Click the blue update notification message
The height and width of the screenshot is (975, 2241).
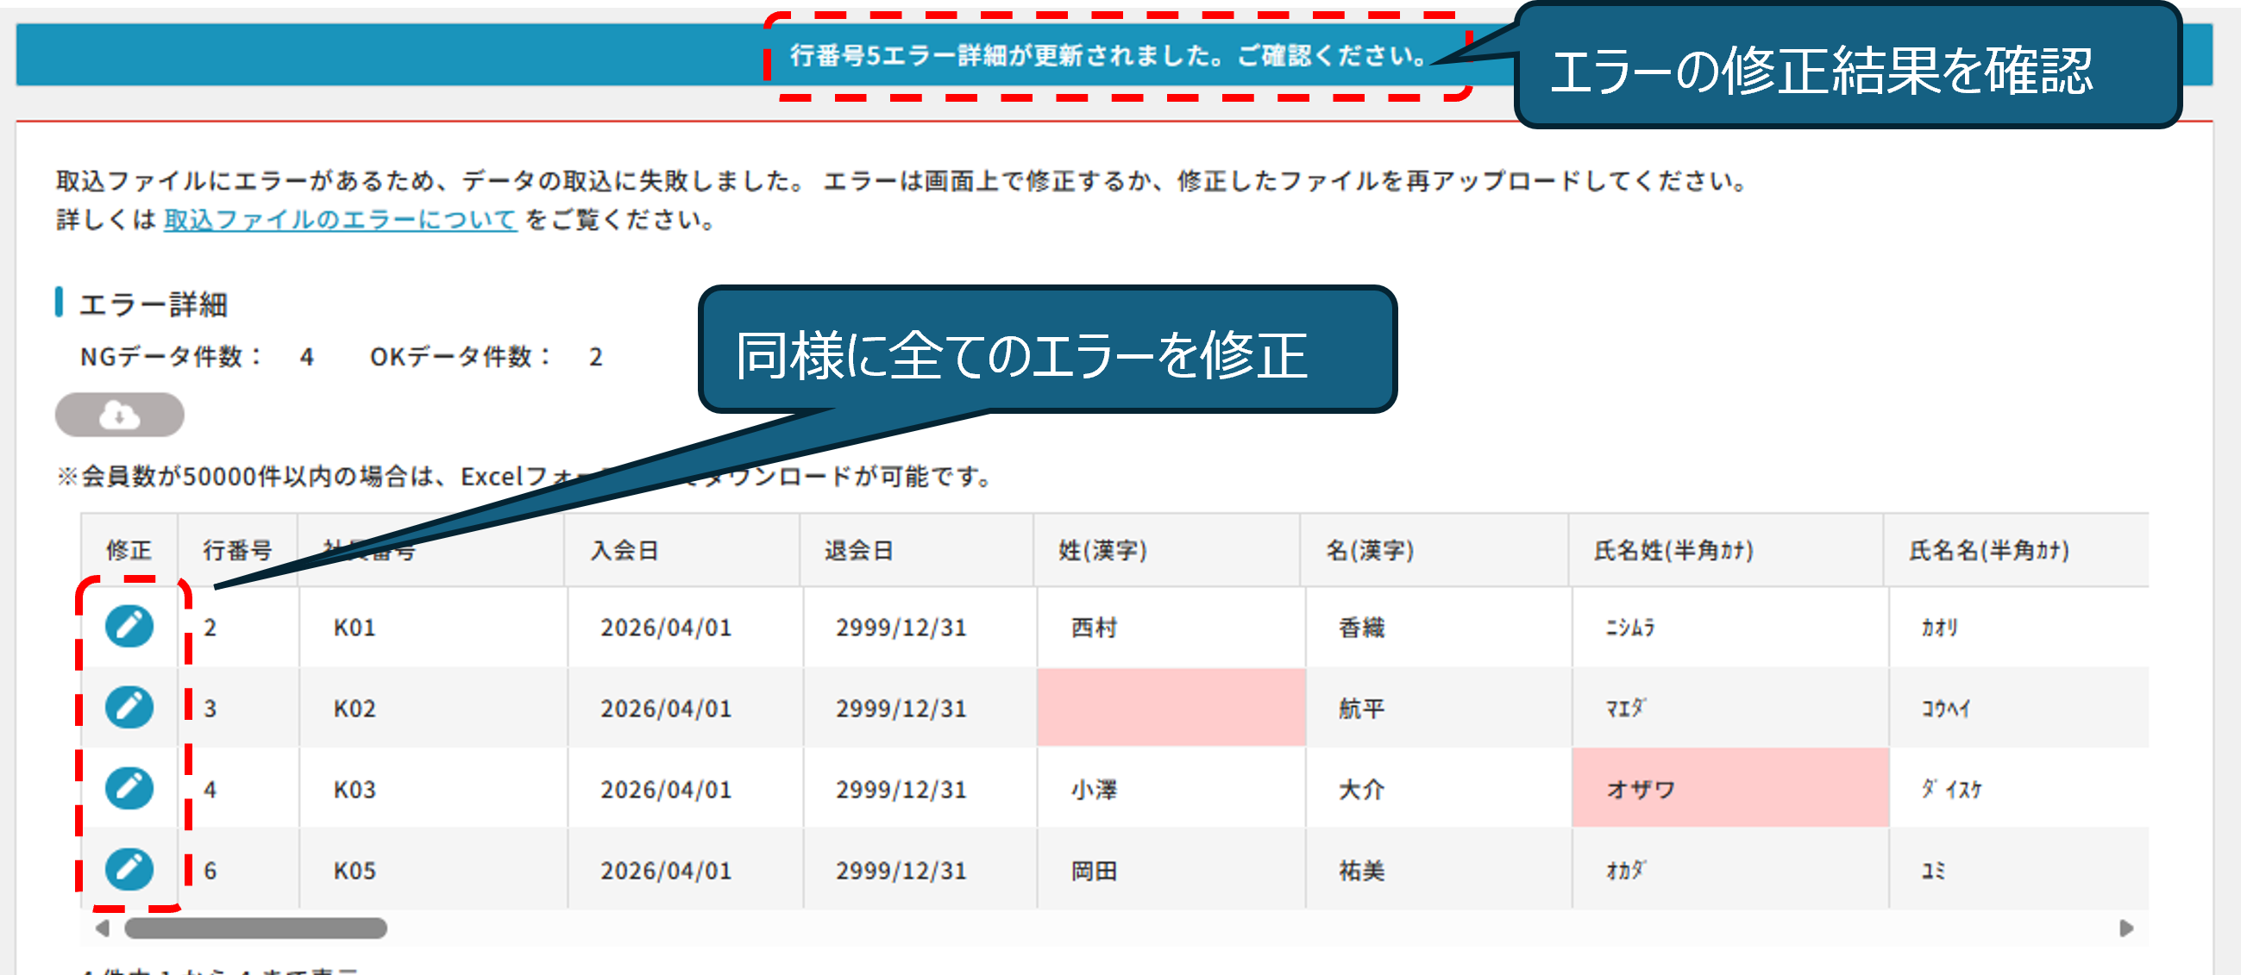(1109, 56)
